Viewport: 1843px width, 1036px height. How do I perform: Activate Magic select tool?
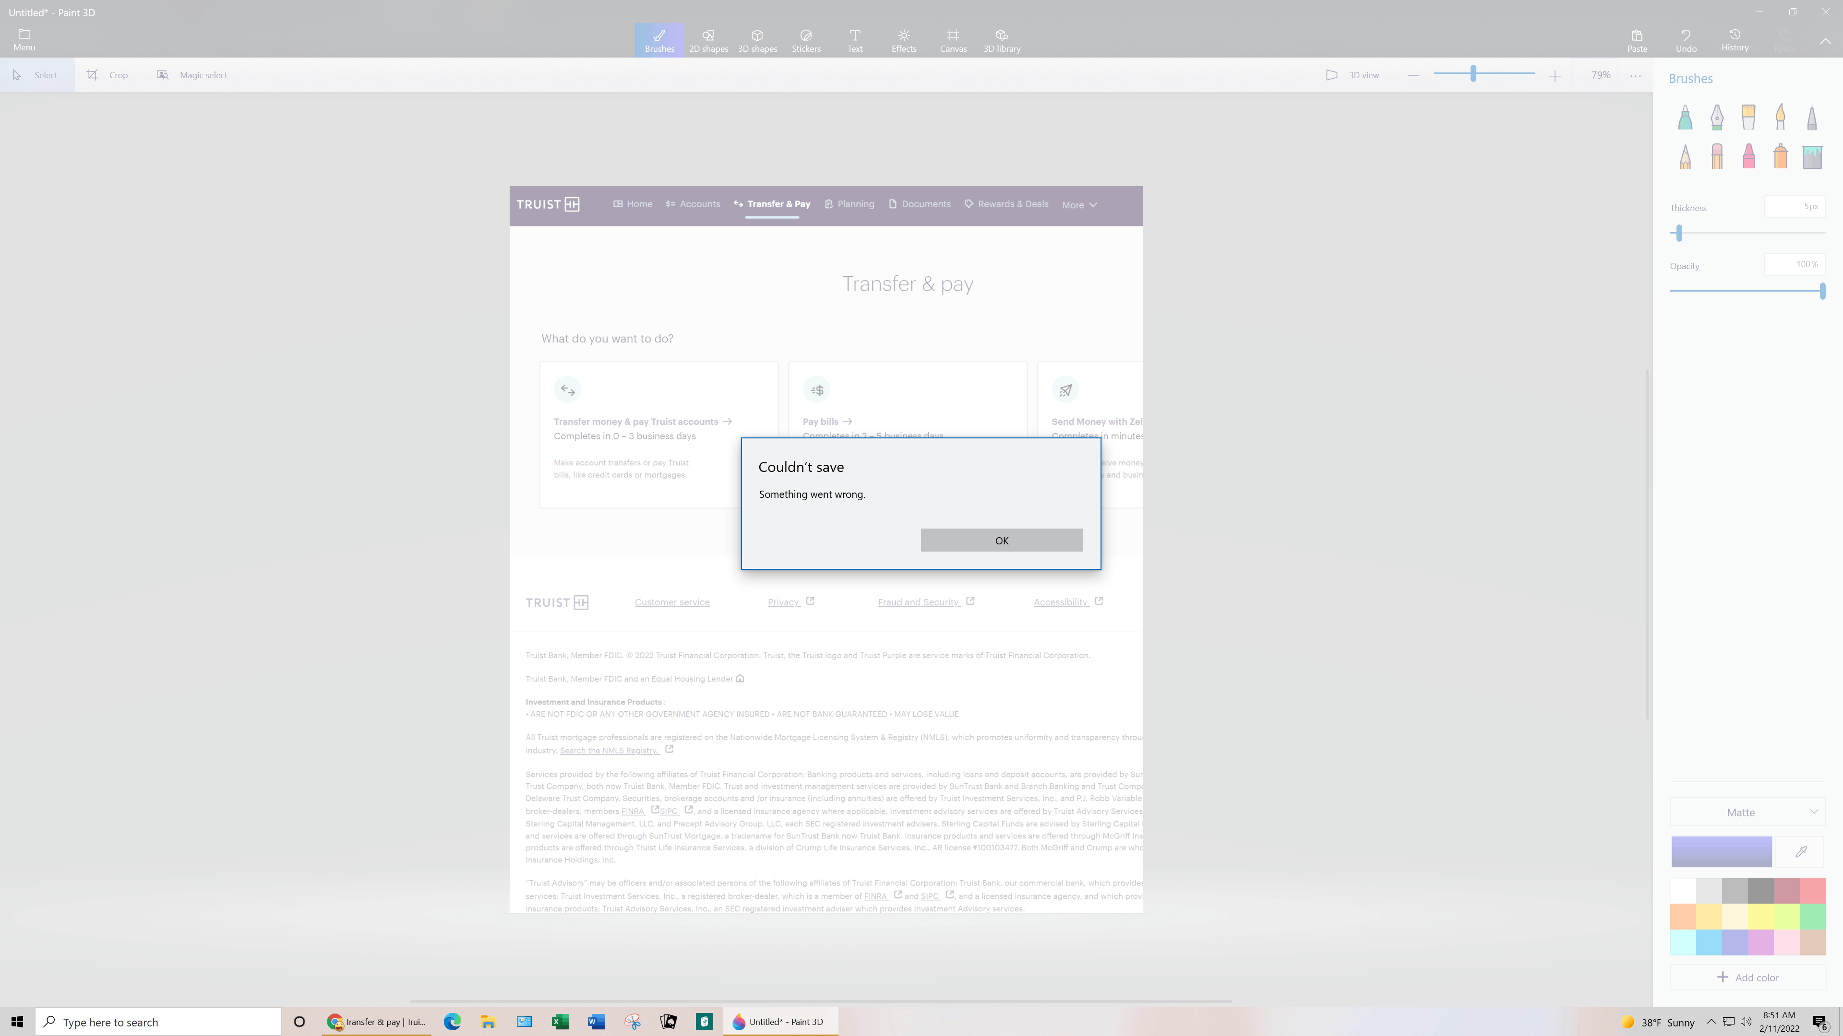[192, 75]
